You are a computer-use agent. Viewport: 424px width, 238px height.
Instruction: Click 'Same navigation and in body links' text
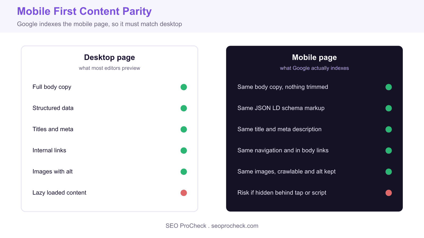pos(283,150)
